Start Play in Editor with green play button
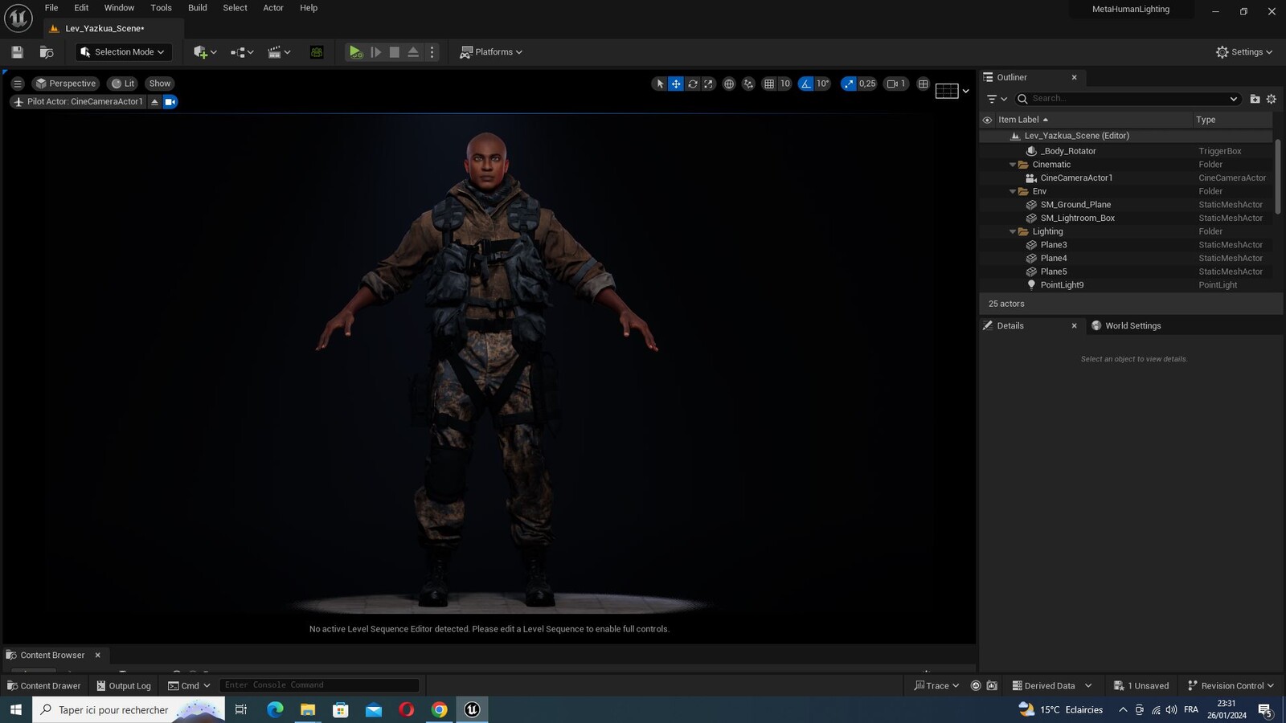The image size is (1286, 723). pos(355,52)
